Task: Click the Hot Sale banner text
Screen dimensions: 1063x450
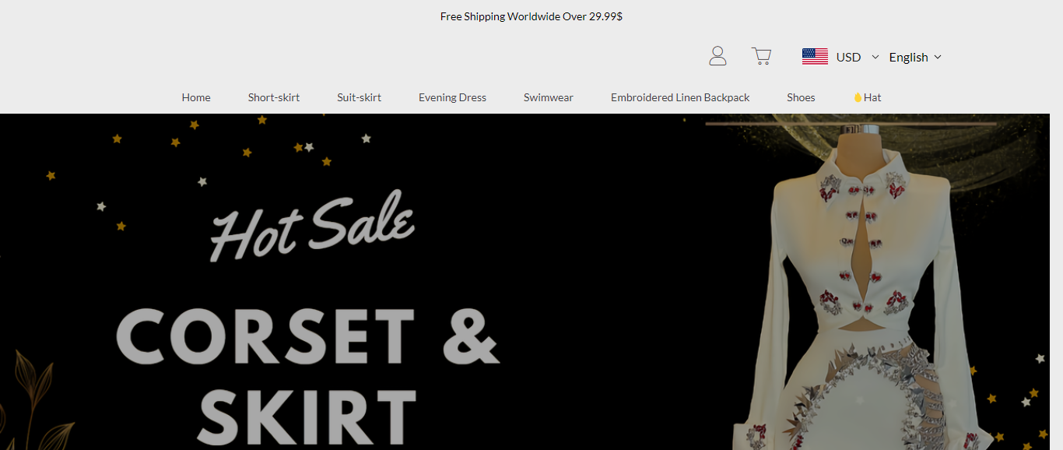Action: point(312,225)
